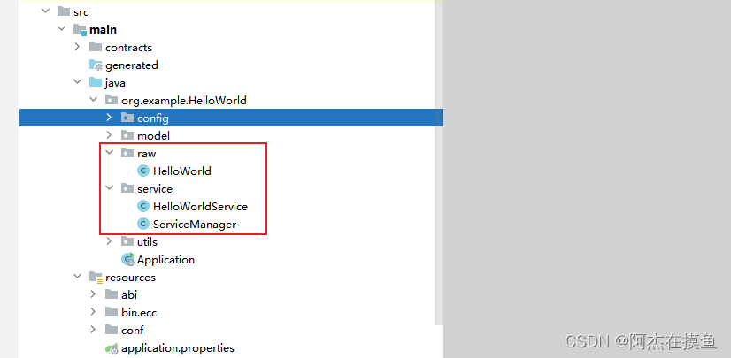731x358 pixels.
Task: Collapse org.example.HelloWorld package chevron
Action: (x=93, y=100)
